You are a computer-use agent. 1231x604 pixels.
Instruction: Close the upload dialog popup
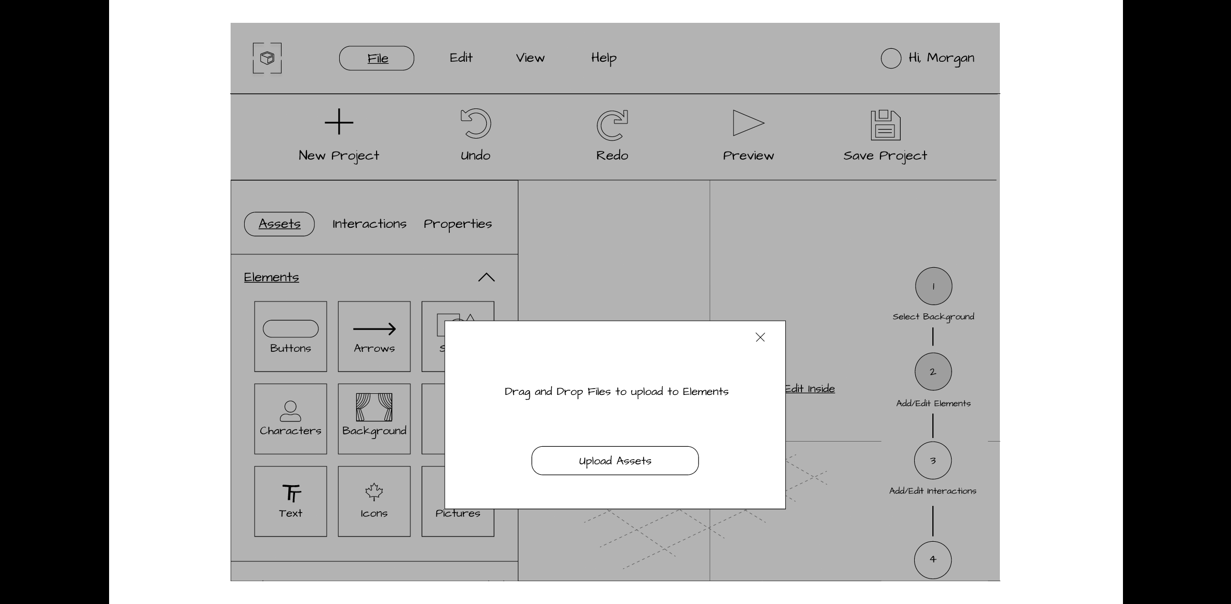760,337
